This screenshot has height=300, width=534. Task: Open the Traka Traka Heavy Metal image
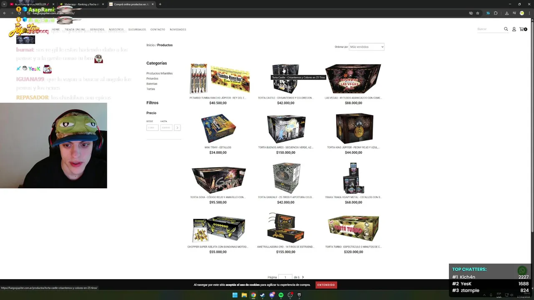pos(353,178)
